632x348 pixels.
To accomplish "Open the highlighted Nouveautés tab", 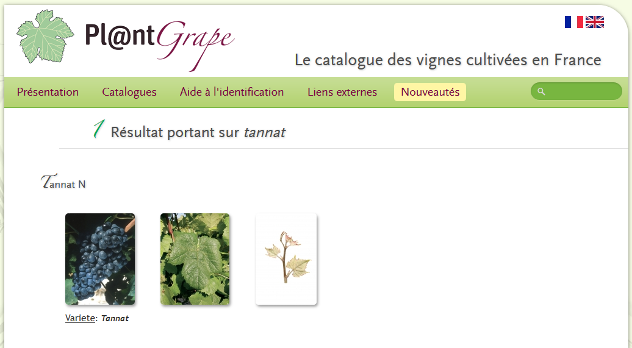I will pos(430,92).
